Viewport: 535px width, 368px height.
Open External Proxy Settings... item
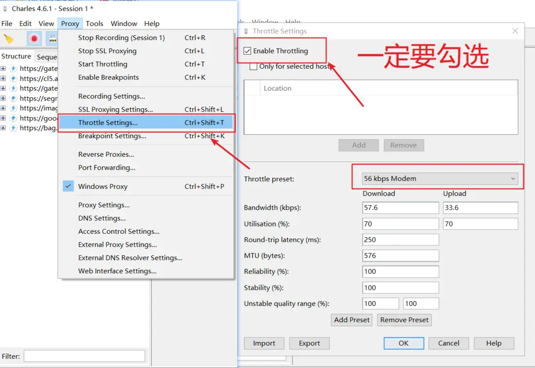pos(146,245)
